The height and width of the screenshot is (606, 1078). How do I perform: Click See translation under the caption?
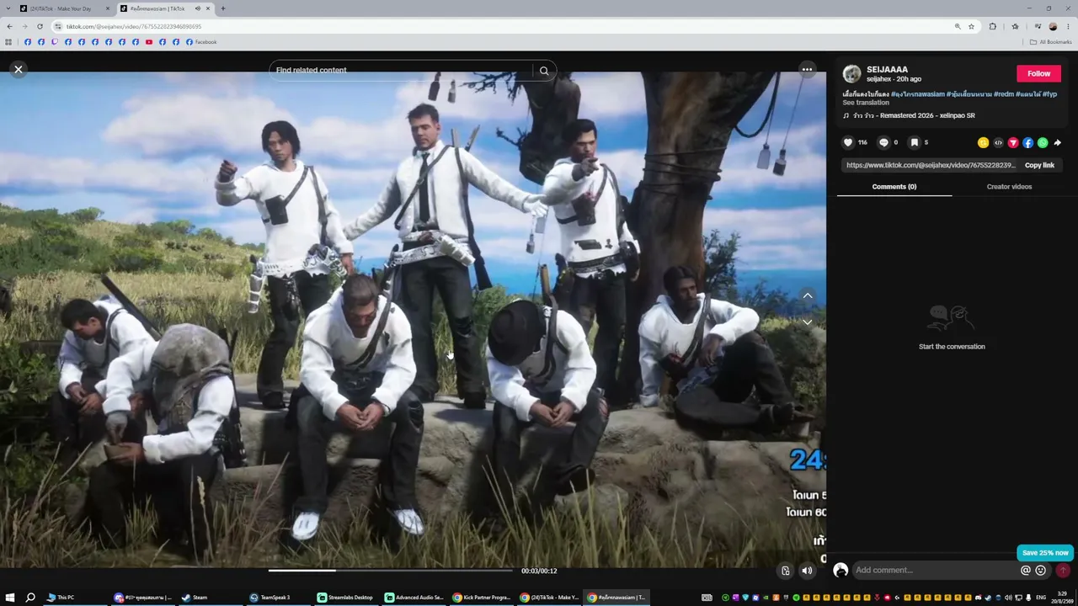coord(866,103)
